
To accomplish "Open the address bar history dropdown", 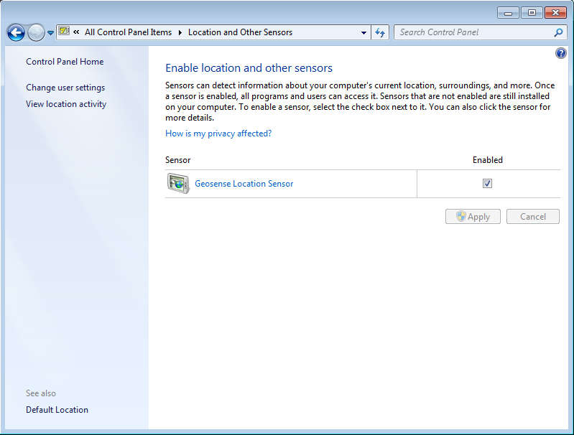I will (x=364, y=32).
